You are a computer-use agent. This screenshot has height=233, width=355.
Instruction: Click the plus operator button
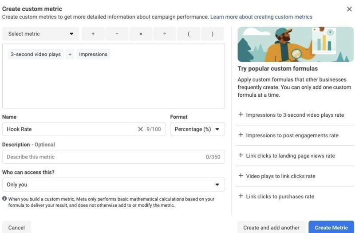(x=93, y=34)
